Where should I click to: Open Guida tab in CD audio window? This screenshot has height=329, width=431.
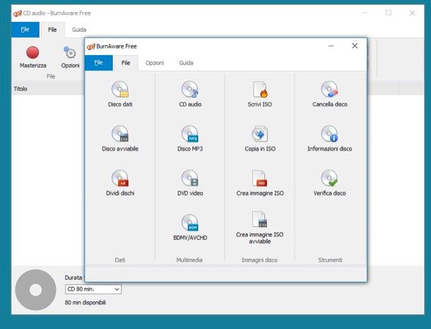click(x=79, y=30)
